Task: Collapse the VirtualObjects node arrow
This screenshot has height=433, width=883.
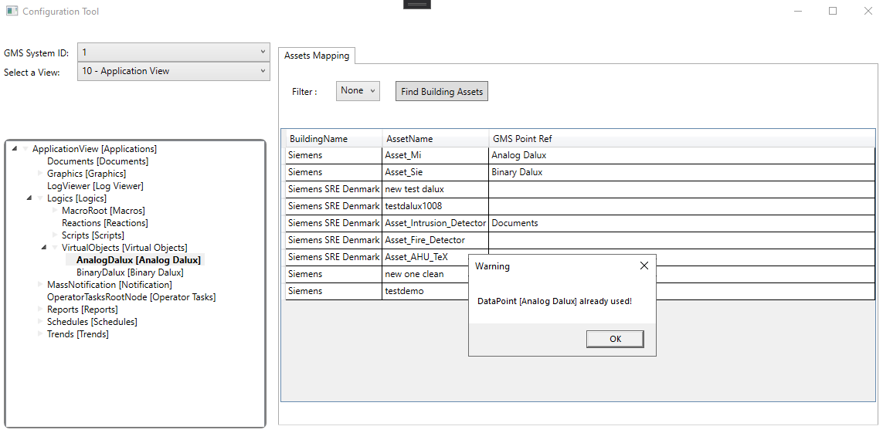Action: point(45,248)
